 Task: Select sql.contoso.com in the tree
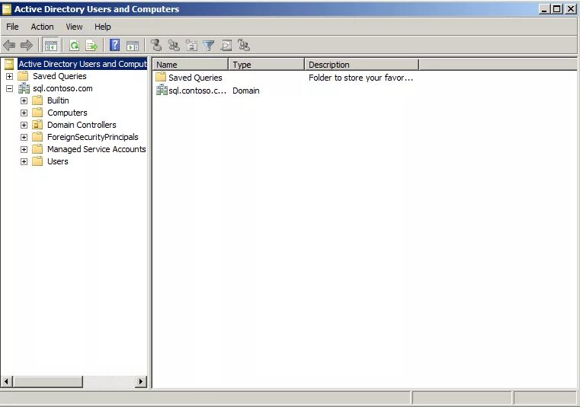click(62, 88)
